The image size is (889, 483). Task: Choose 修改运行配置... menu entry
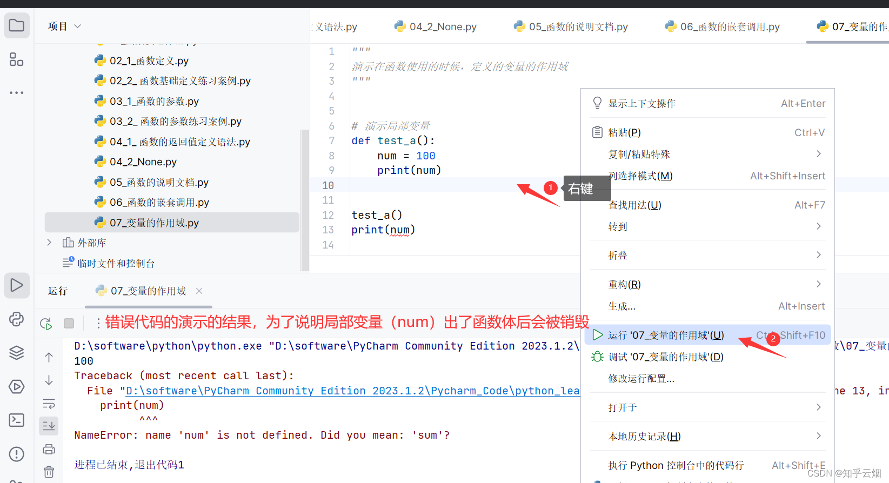707,378
